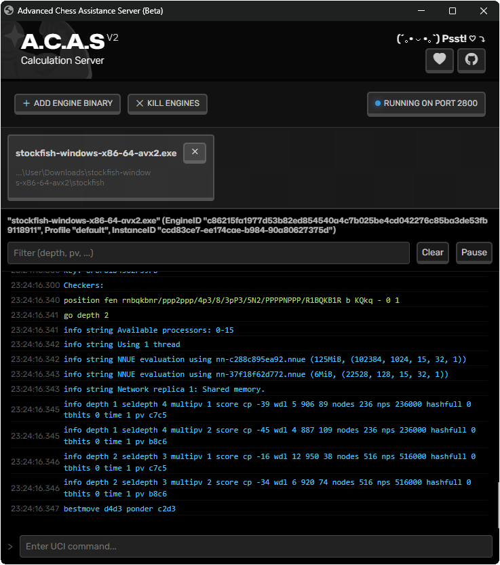Click Add Engine Binary button
The height and width of the screenshot is (565, 500).
click(67, 103)
